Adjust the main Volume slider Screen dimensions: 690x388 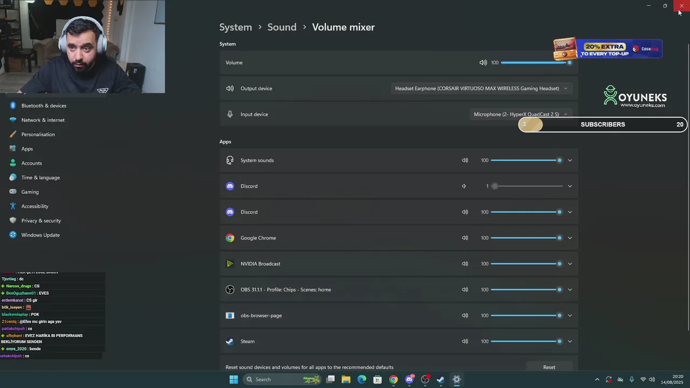click(x=536, y=63)
